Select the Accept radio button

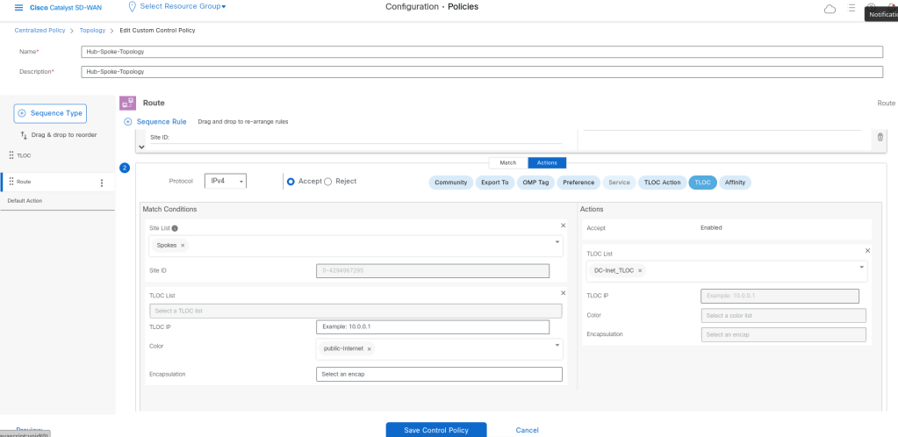[291, 182]
